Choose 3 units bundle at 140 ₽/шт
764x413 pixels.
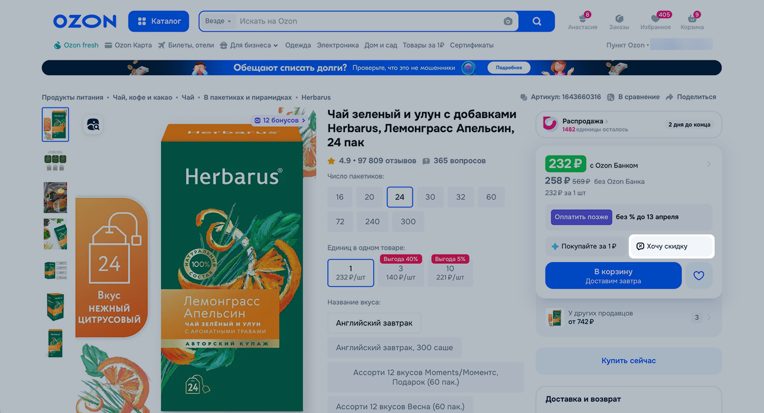click(x=401, y=273)
